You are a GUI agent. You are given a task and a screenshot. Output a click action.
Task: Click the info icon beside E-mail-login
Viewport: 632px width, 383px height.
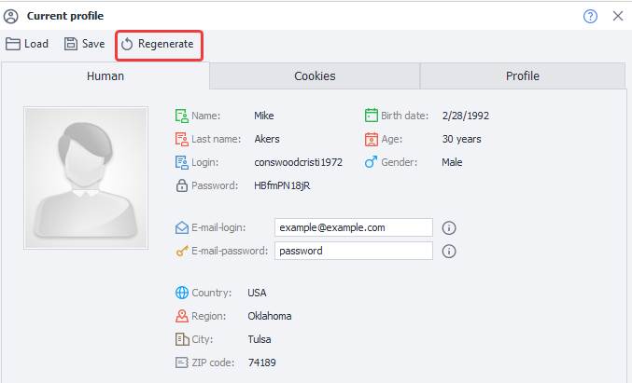tap(449, 228)
